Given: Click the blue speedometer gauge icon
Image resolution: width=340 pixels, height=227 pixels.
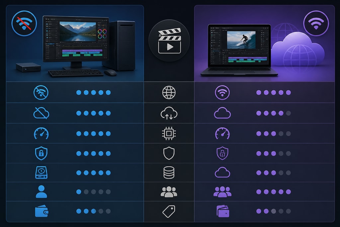Looking at the screenshot, I should tap(41, 134).
